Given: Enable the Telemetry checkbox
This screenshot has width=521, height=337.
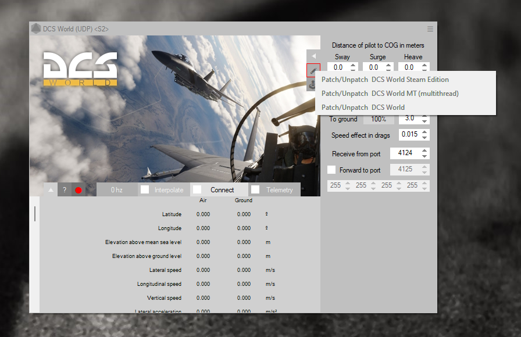Looking at the screenshot, I should point(255,190).
